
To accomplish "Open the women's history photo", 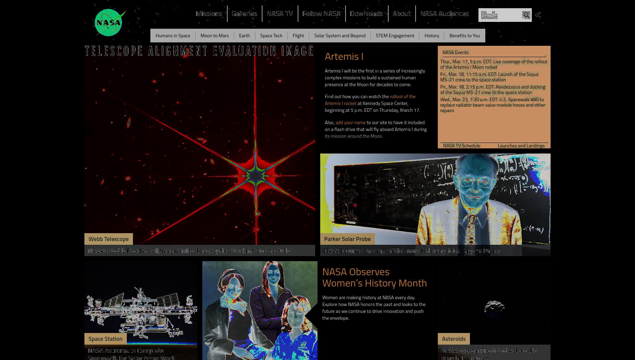I will click(260, 310).
